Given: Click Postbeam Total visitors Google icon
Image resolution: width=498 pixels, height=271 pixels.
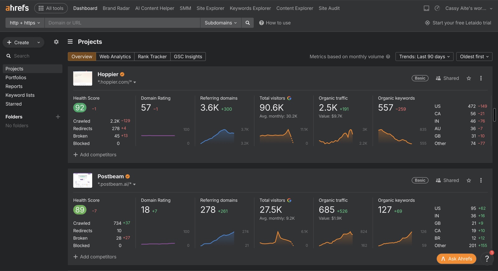Looking at the screenshot, I should (x=289, y=200).
